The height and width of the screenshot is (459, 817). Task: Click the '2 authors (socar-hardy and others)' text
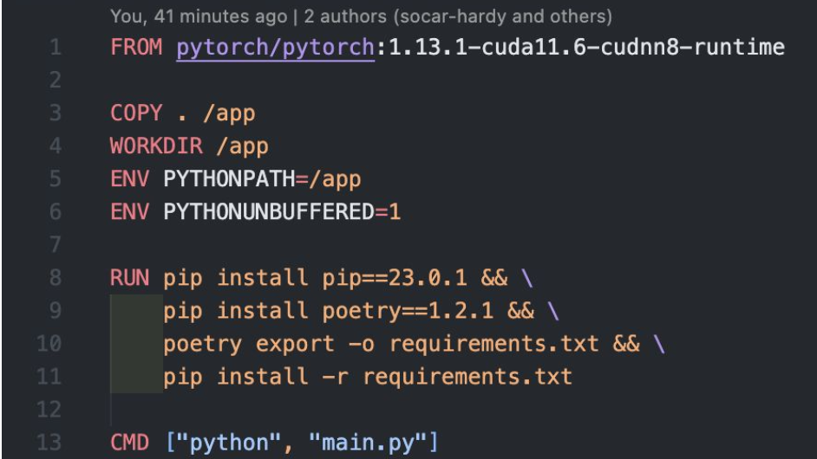pos(458,16)
